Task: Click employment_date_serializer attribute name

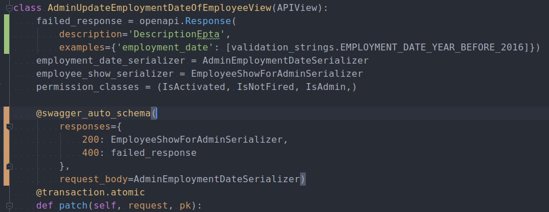Action: pyautogui.click(x=111, y=61)
